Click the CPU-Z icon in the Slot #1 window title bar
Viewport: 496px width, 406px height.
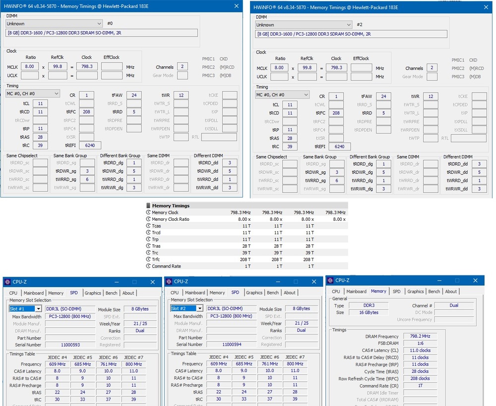(7, 282)
